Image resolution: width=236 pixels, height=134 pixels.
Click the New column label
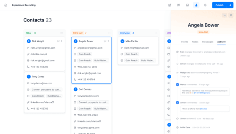pyautogui.click(x=29, y=33)
